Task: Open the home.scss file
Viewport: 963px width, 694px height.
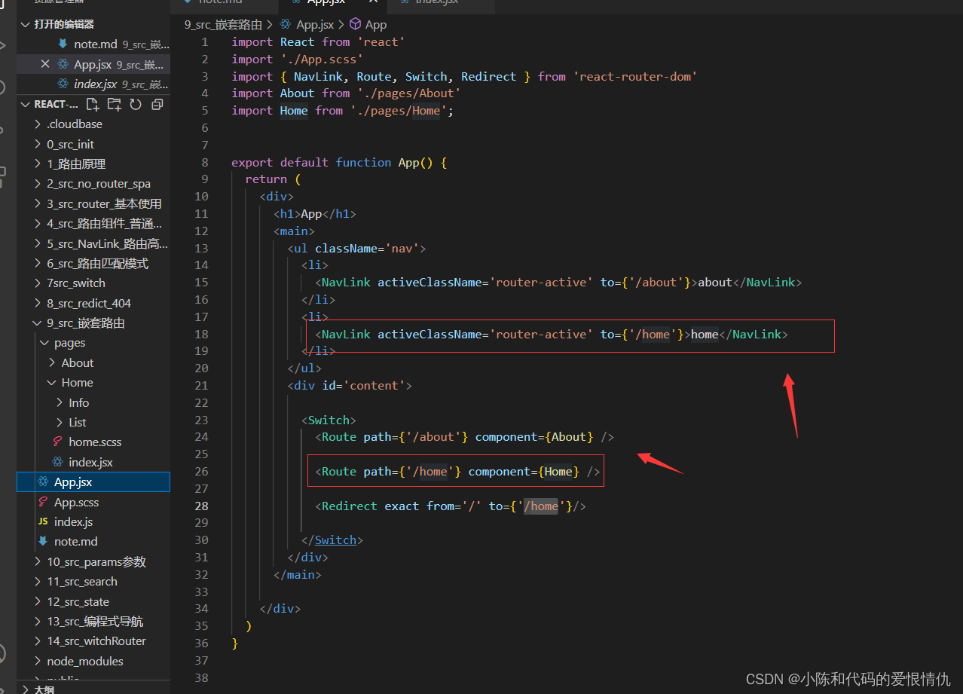Action: point(96,442)
